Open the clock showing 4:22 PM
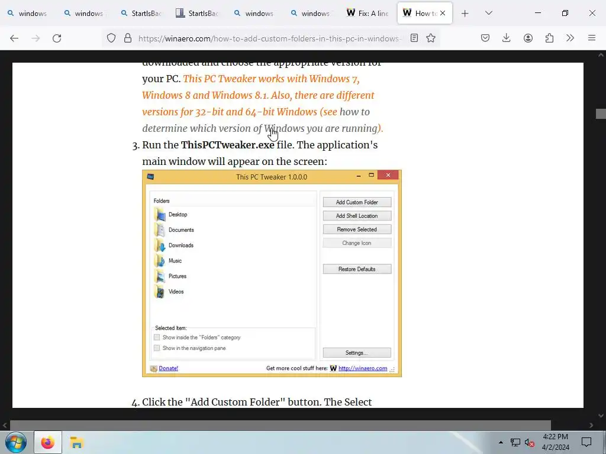This screenshot has width=606, height=454. [555, 442]
